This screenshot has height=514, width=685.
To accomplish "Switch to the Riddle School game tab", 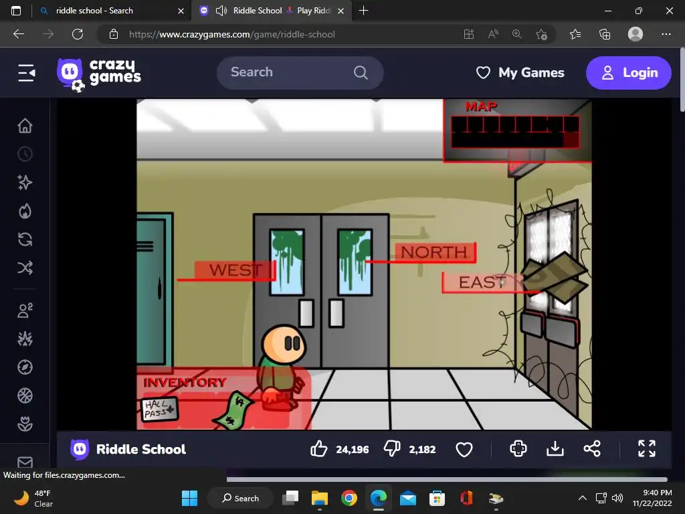I will [x=282, y=11].
